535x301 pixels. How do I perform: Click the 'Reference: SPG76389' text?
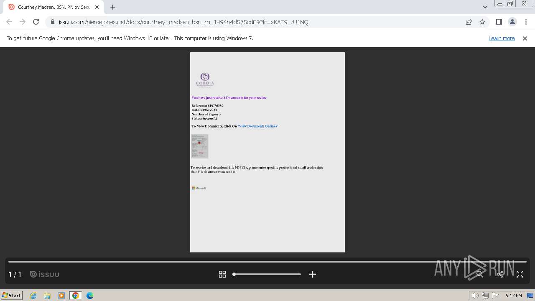tap(207, 106)
